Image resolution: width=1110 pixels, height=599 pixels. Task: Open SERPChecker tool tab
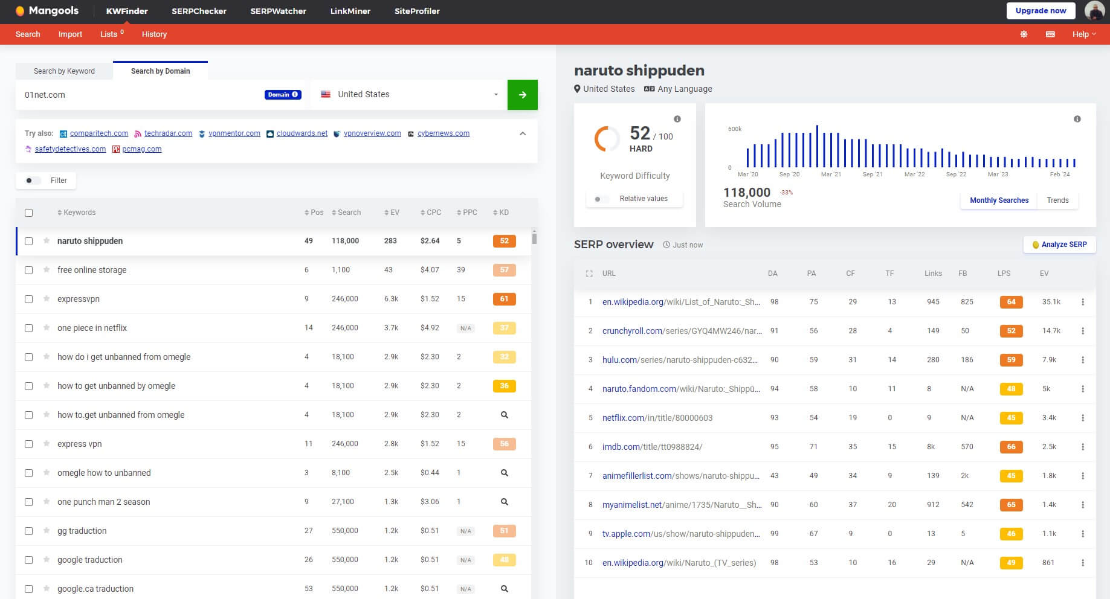[199, 11]
